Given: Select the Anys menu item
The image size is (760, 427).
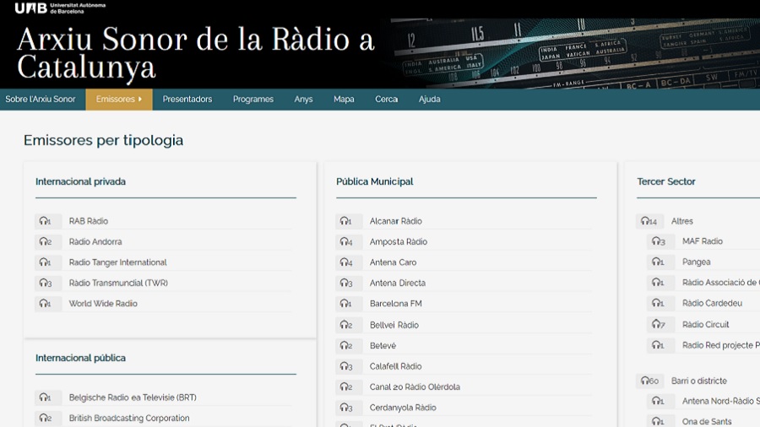Looking at the screenshot, I should point(303,100).
